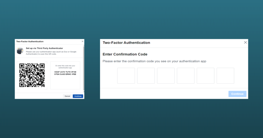263x138 pixels.
Task: Click 'Set up via Third Party Authenticator' heading
Action: coord(44,48)
